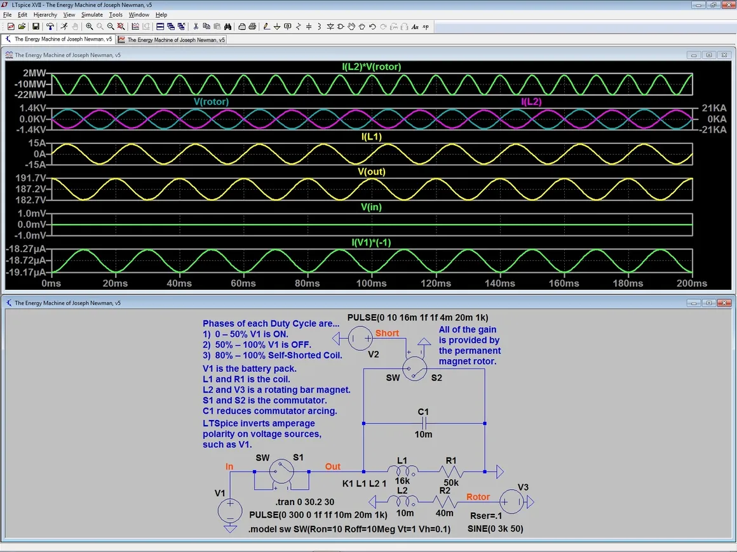This screenshot has height=552, width=737.
Task: Click capacitor C1 in the schematic
Action: point(424,423)
